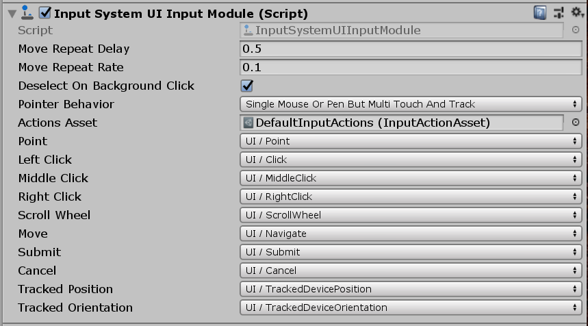The height and width of the screenshot is (326, 588).
Task: Open the Scroll Wheel action dropdown
Action: tap(411, 215)
